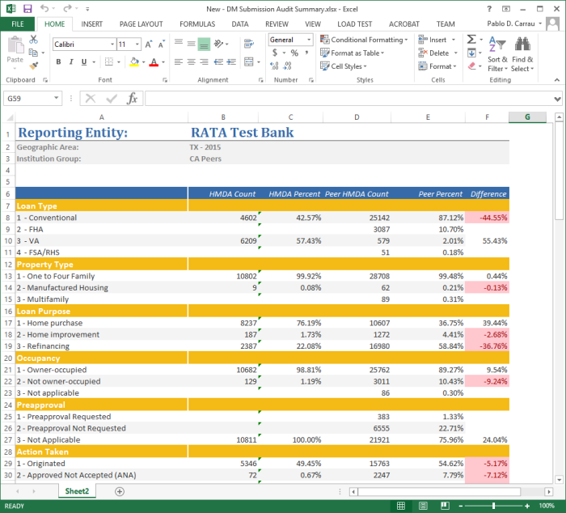
Task: Toggle top vertical alignment
Action: point(179,44)
